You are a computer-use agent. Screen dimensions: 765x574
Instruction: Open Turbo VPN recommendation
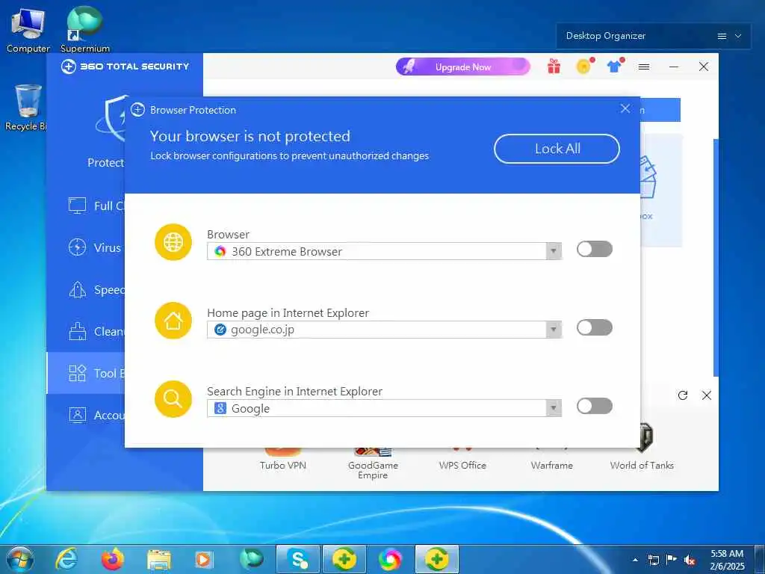[283, 460]
